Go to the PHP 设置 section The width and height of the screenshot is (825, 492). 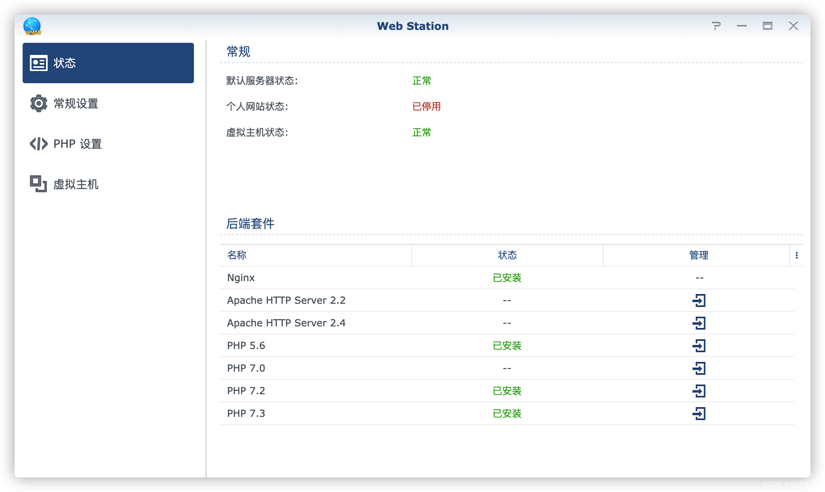point(108,144)
